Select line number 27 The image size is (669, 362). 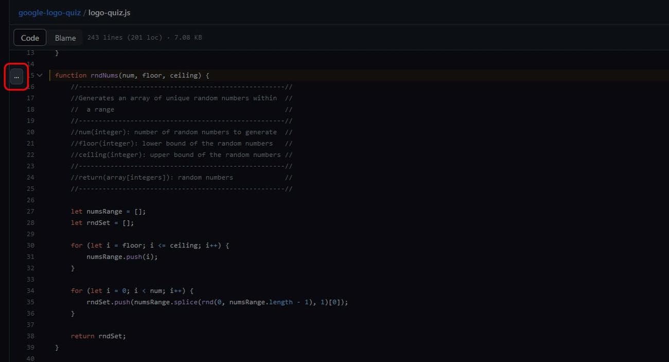pyautogui.click(x=30, y=211)
